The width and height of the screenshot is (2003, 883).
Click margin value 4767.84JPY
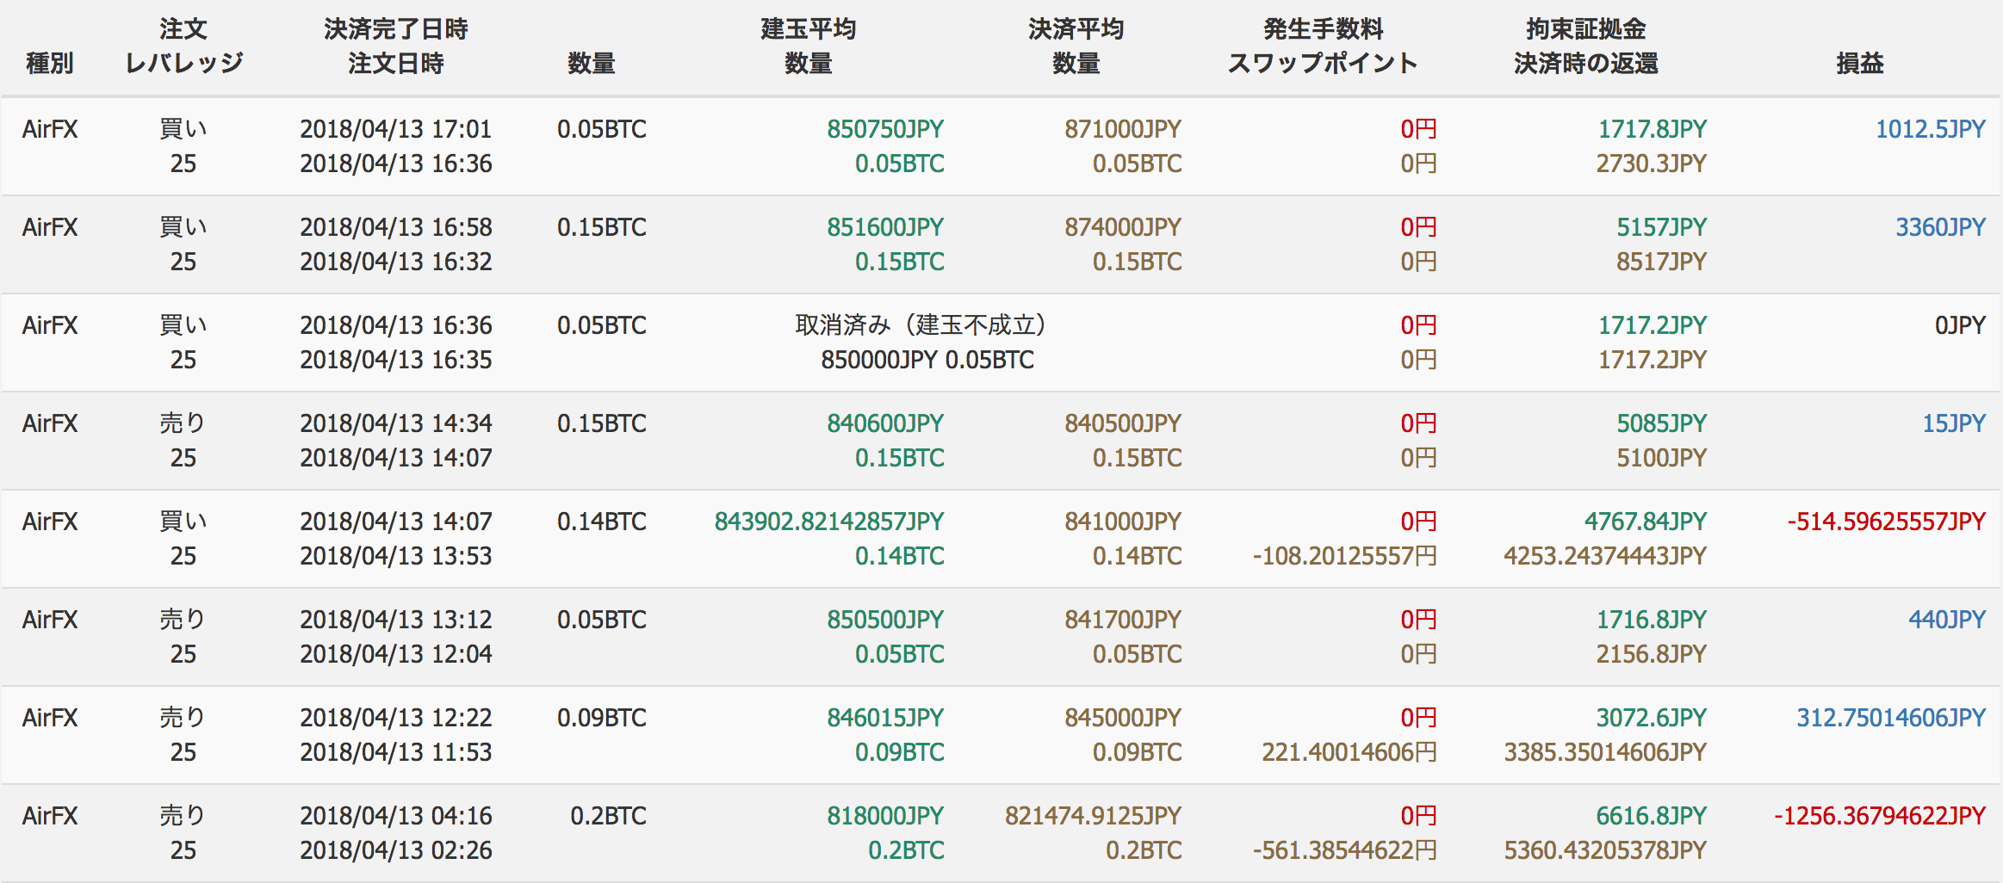point(1646,522)
